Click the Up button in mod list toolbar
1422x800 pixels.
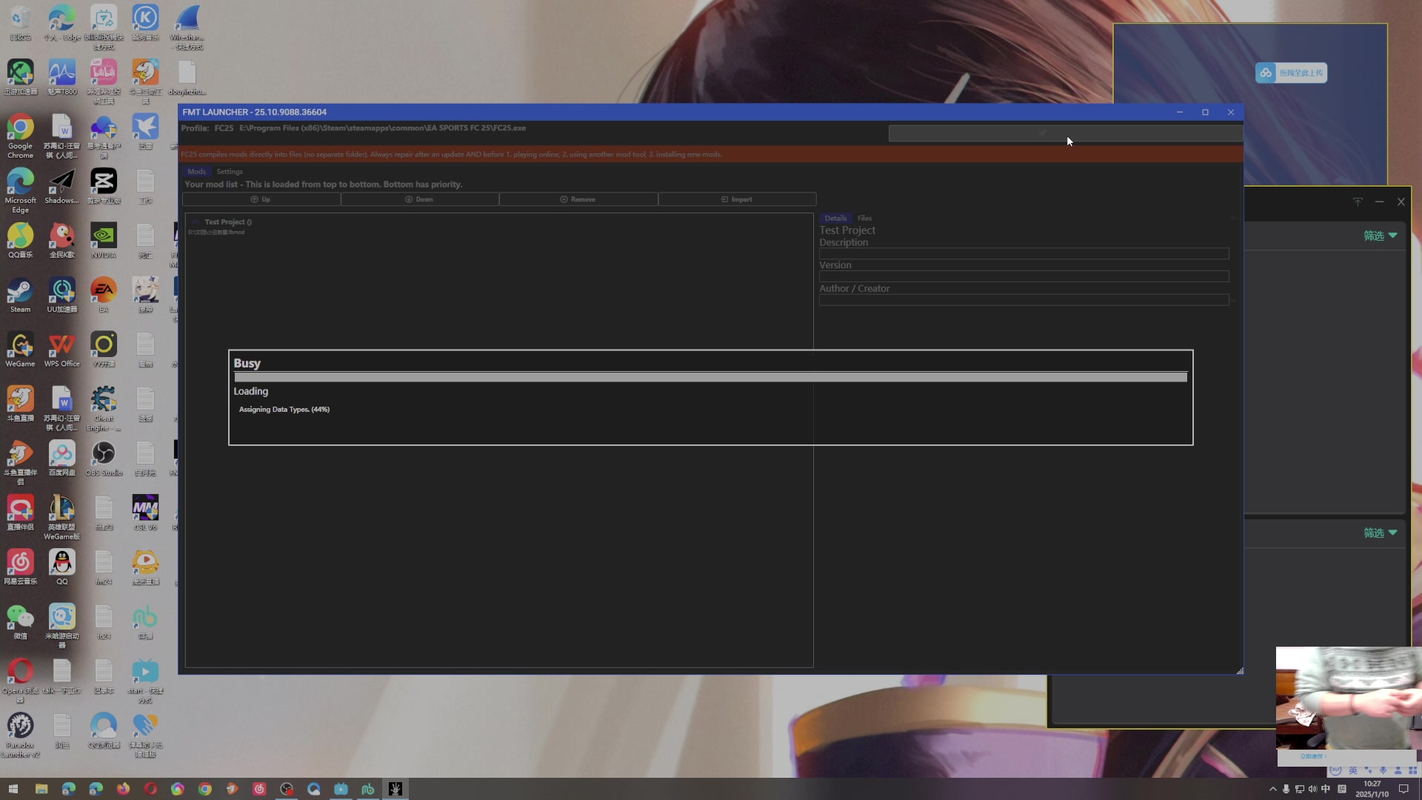pos(261,199)
